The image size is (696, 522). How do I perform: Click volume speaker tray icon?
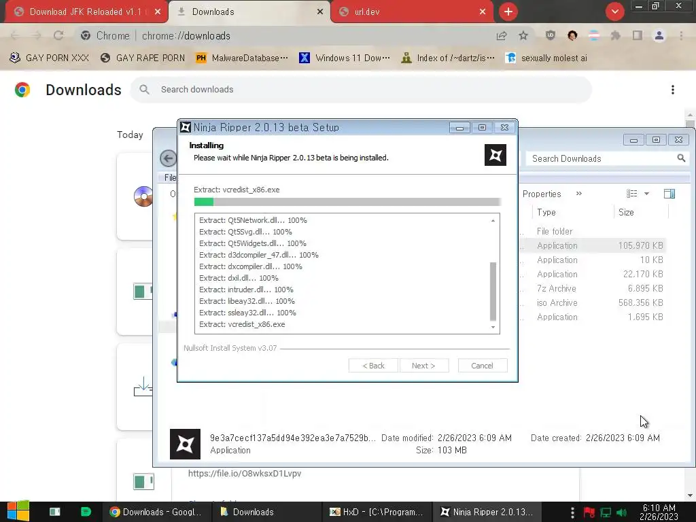tap(621, 512)
